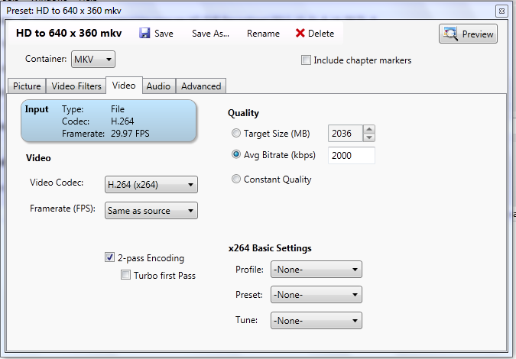Uncheck 2-pass Encoding
The height and width of the screenshot is (359, 516).
point(110,258)
